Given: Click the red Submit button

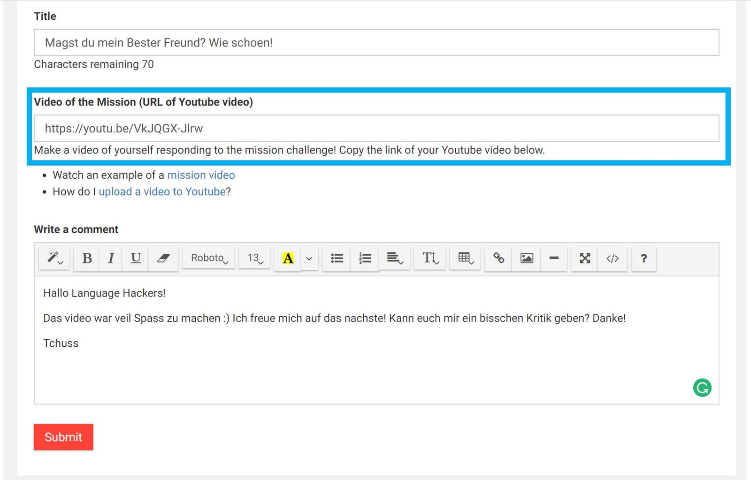Looking at the screenshot, I should pos(63,437).
